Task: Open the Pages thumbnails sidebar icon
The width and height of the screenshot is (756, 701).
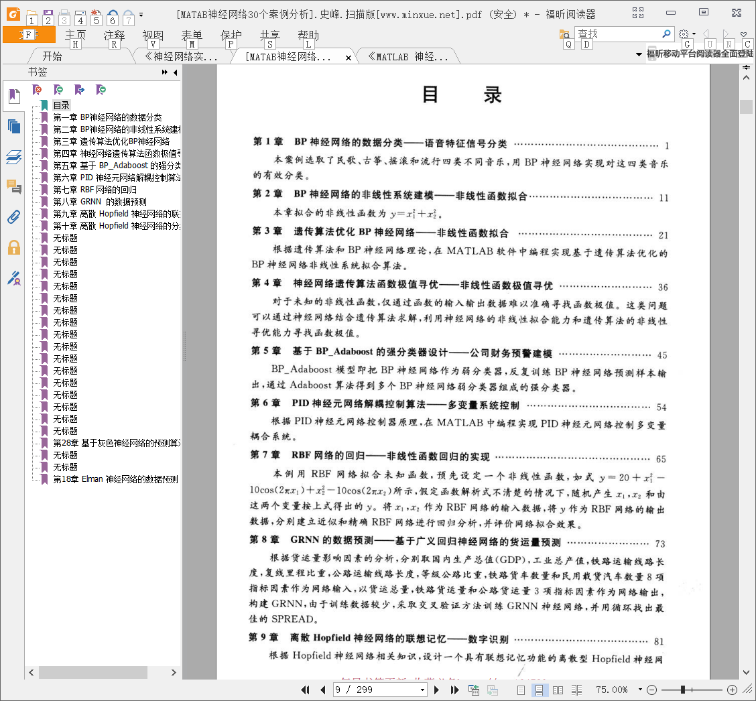Action: point(14,126)
